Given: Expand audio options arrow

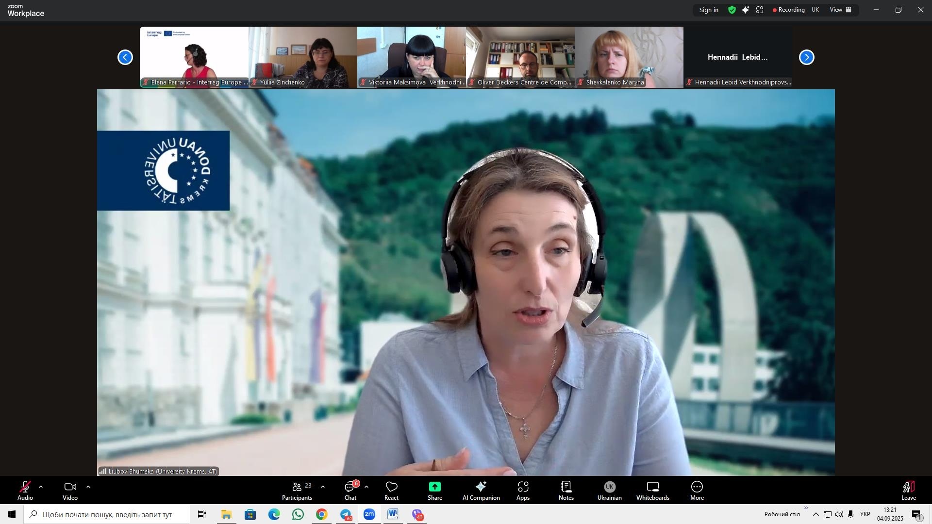Looking at the screenshot, I should pos(41,487).
